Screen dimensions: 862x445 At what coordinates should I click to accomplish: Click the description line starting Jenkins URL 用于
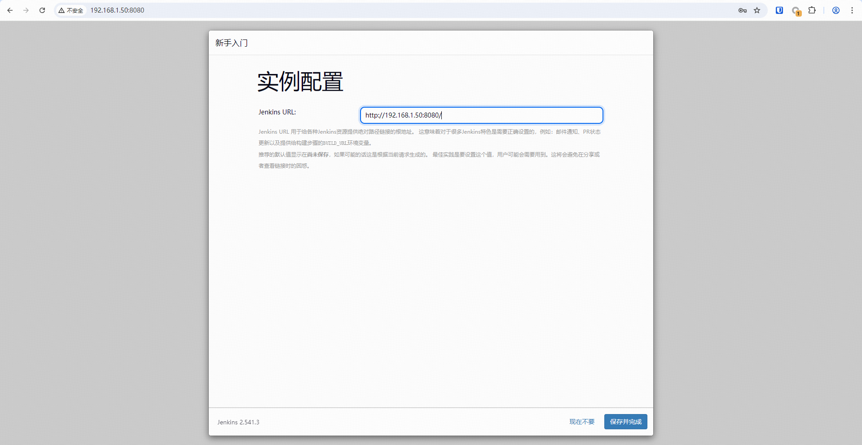pyautogui.click(x=429, y=132)
